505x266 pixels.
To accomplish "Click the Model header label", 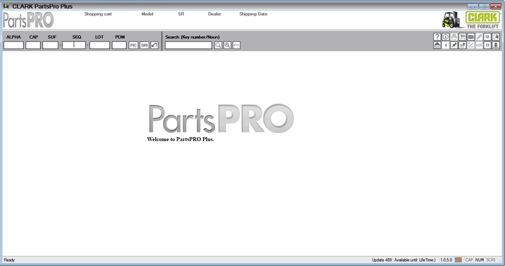I will pyautogui.click(x=147, y=14).
